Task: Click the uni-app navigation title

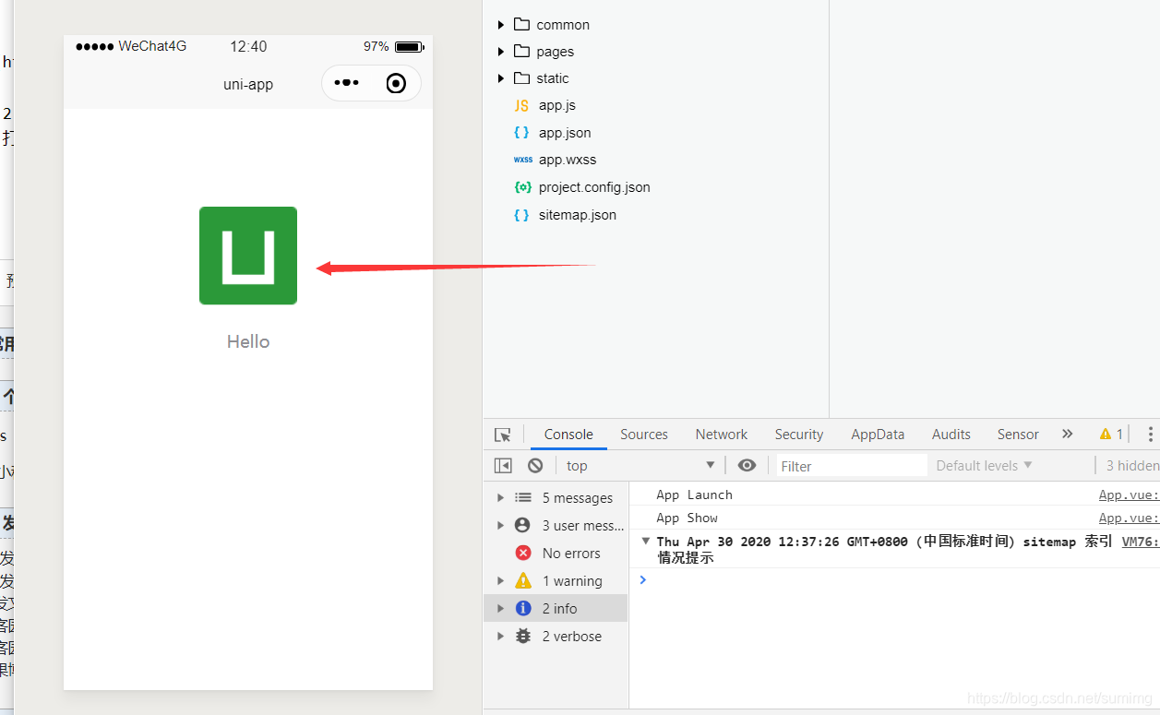Action: [248, 84]
